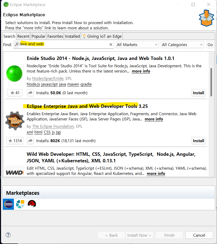Click the Enide Studio 2014 result title
Viewport: 217px width, 244px height.
pyautogui.click(x=100, y=58)
